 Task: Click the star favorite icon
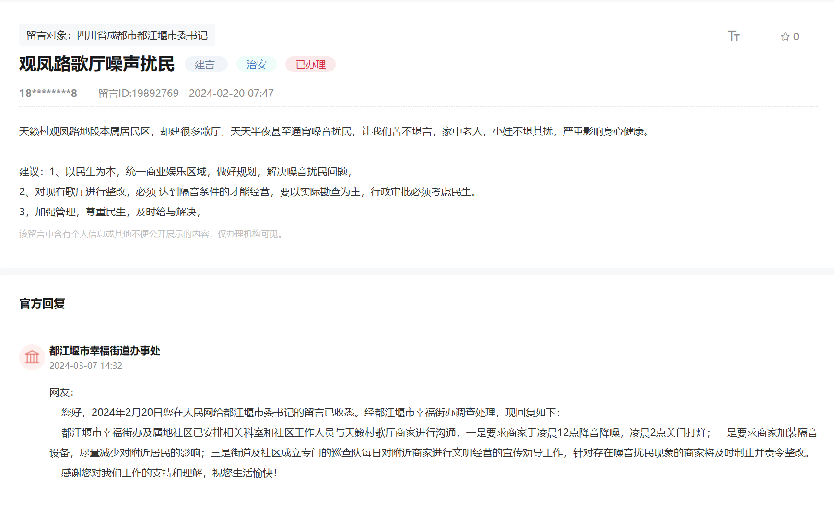[785, 36]
